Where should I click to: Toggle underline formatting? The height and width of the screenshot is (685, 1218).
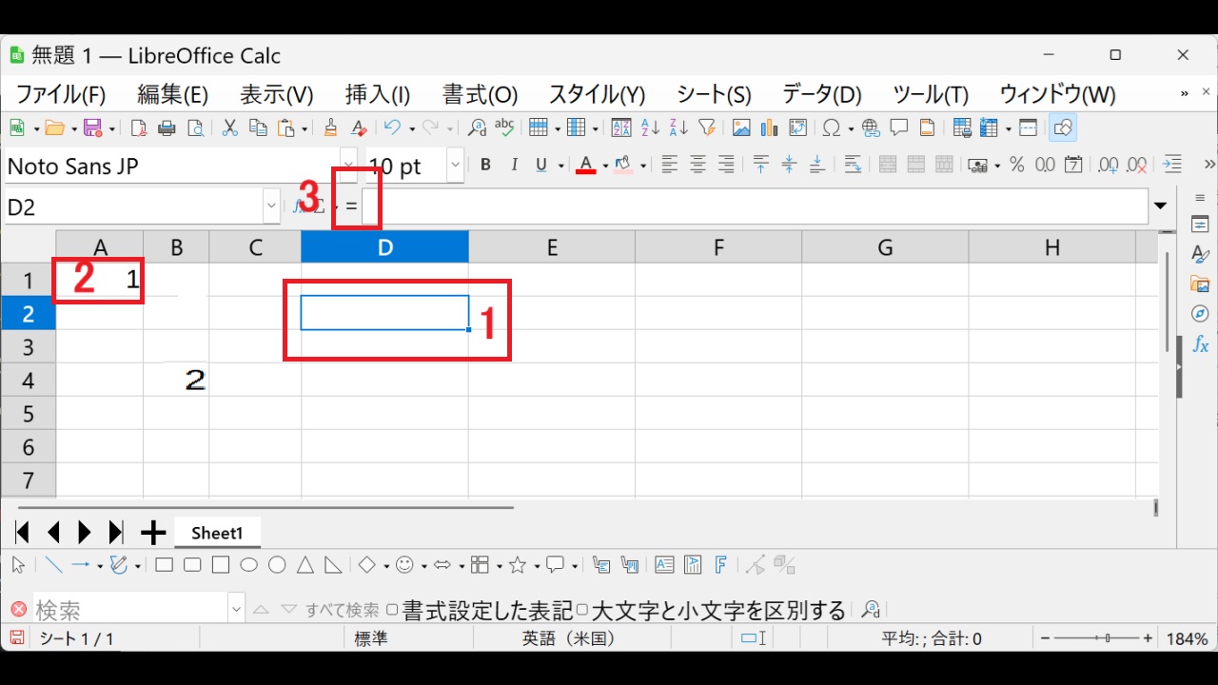coord(540,164)
